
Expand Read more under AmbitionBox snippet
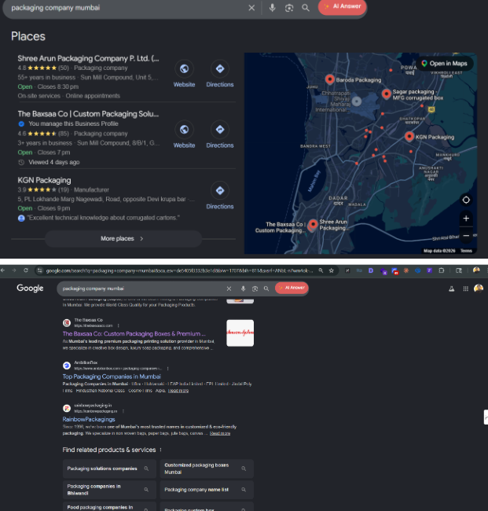coord(178,391)
